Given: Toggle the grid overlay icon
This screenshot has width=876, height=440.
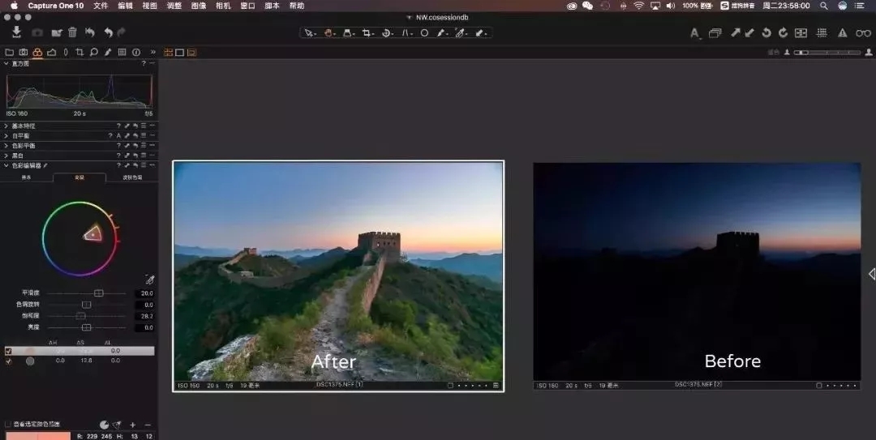Looking at the screenshot, I should (822, 33).
